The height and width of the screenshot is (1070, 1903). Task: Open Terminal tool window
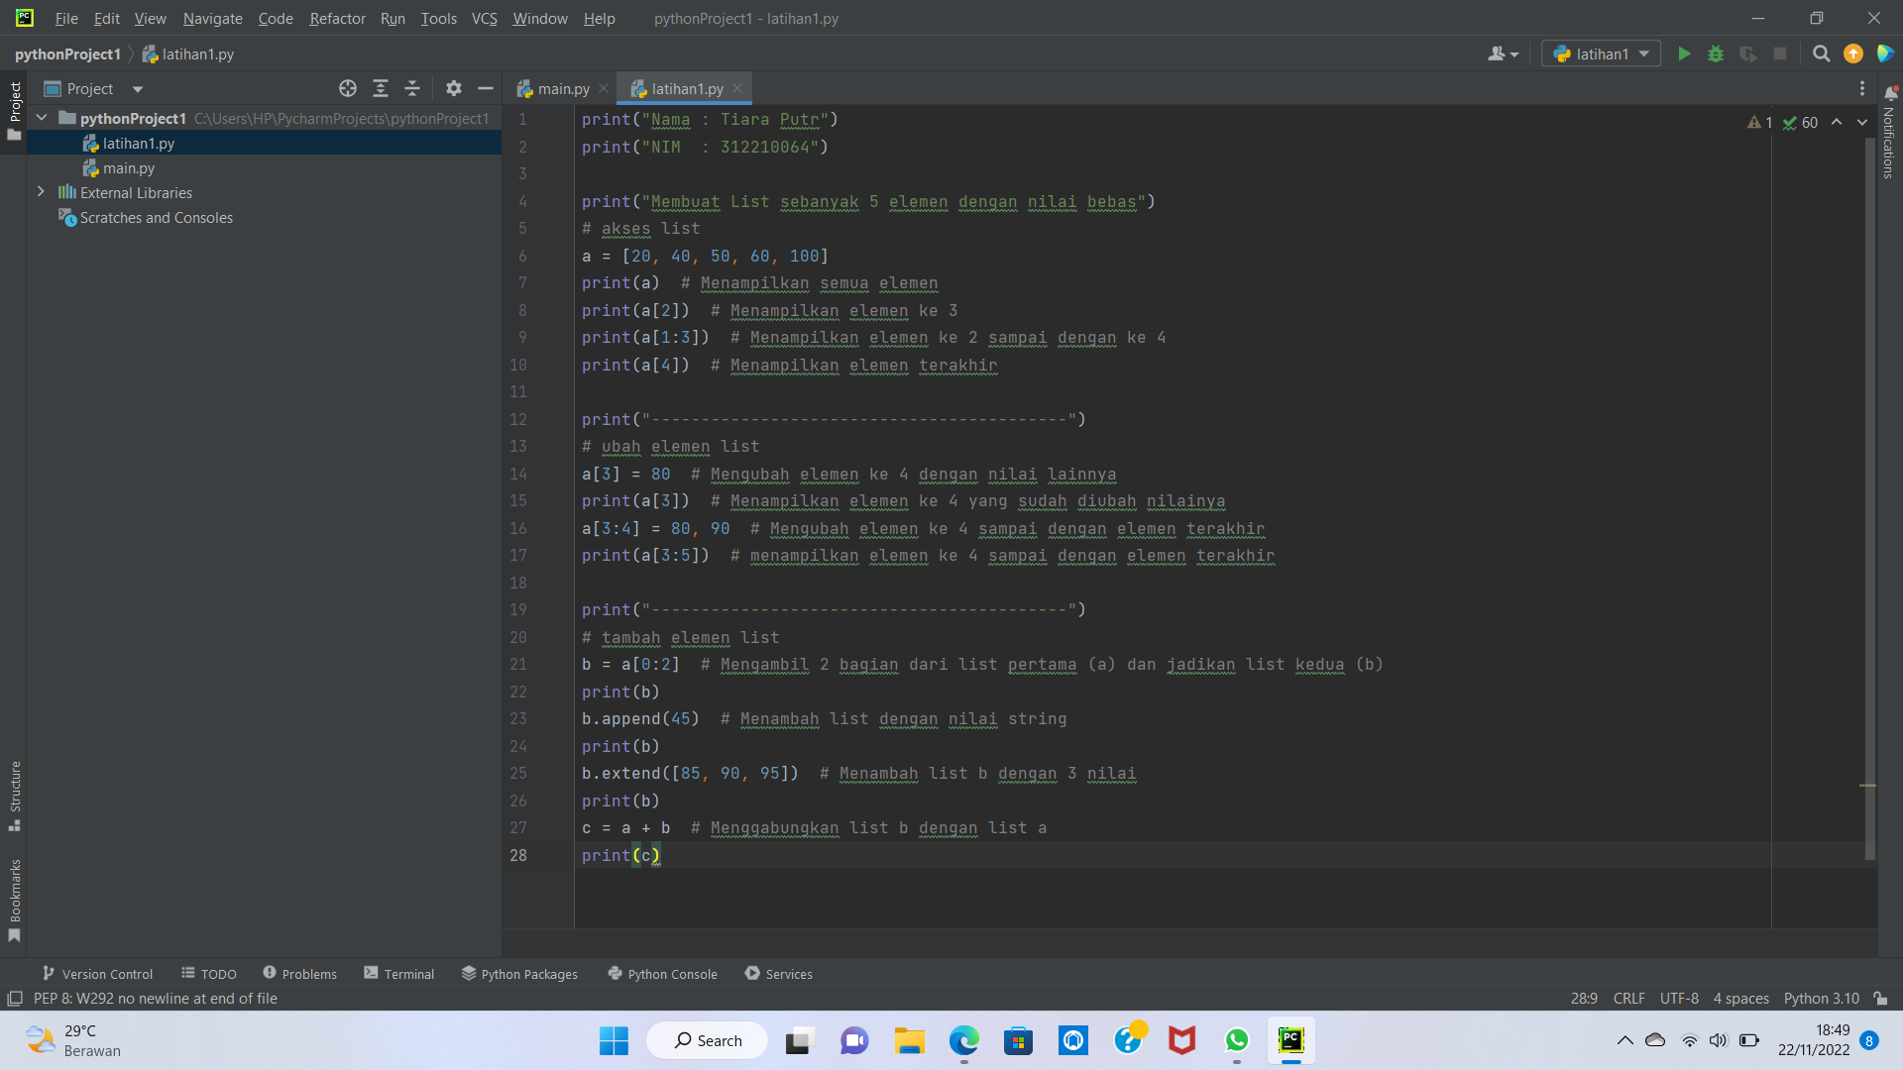coord(398,974)
